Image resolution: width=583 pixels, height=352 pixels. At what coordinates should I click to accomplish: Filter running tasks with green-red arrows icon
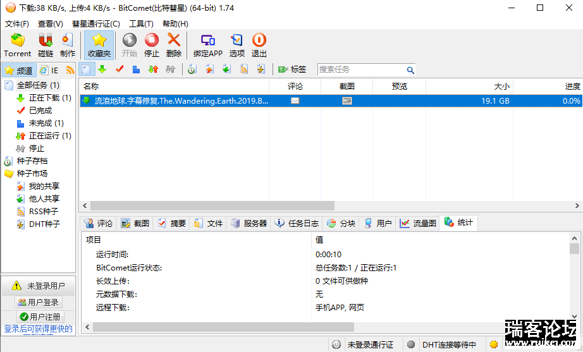[153, 69]
